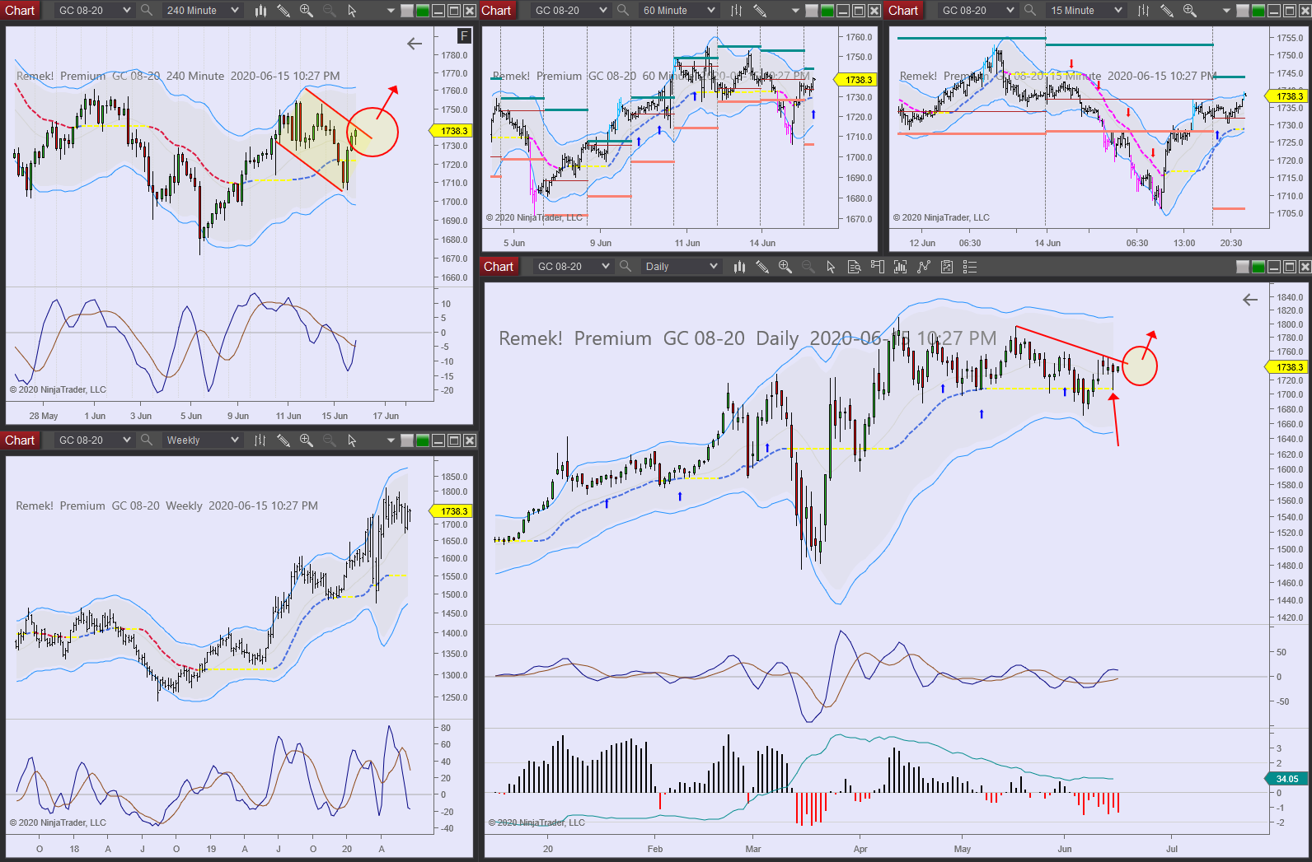This screenshot has height=862, width=1312.
Task: Toggle cursor pointer mode in Weekly chart
Action: tap(352, 440)
